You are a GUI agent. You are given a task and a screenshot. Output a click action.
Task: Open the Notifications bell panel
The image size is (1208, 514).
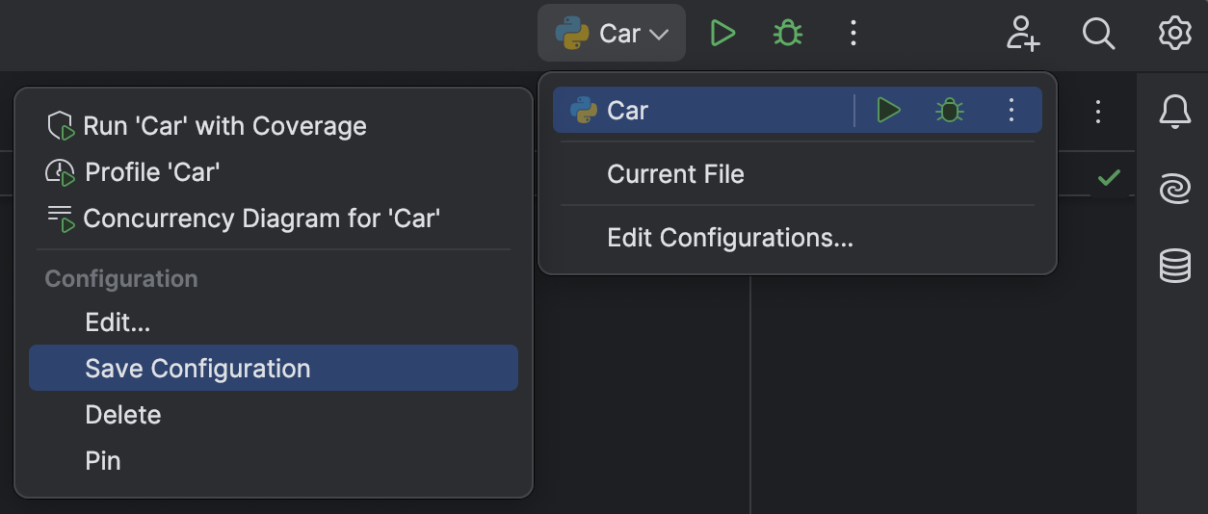point(1174,113)
